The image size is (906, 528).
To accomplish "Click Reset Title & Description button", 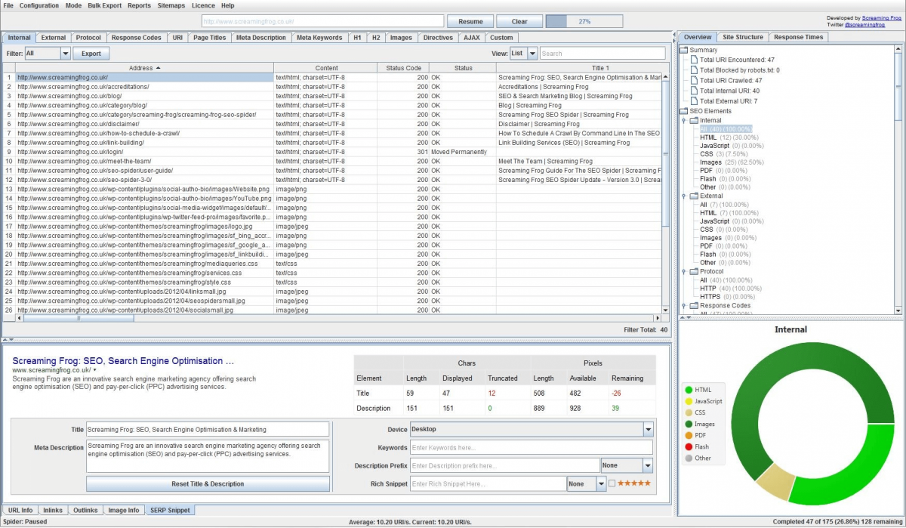I will [208, 483].
